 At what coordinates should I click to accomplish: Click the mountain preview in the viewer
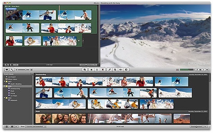(x=156, y=36)
